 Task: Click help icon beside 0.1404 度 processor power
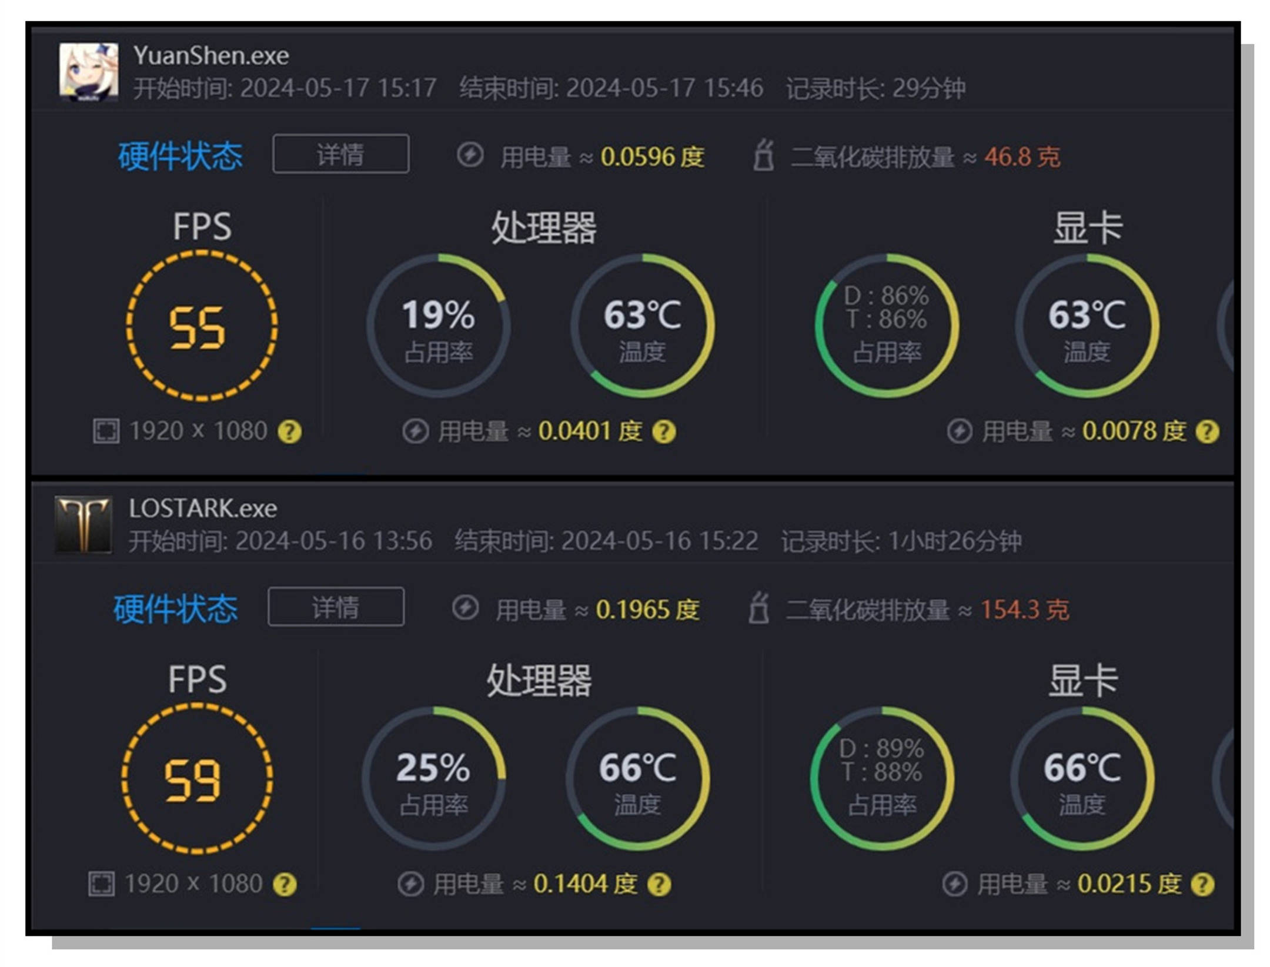(659, 885)
